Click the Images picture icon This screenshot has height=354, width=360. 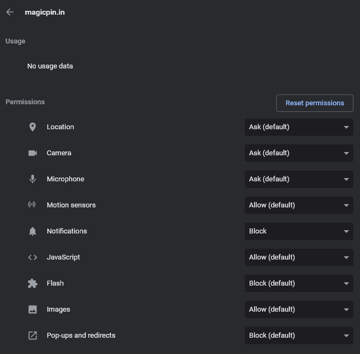pos(33,309)
